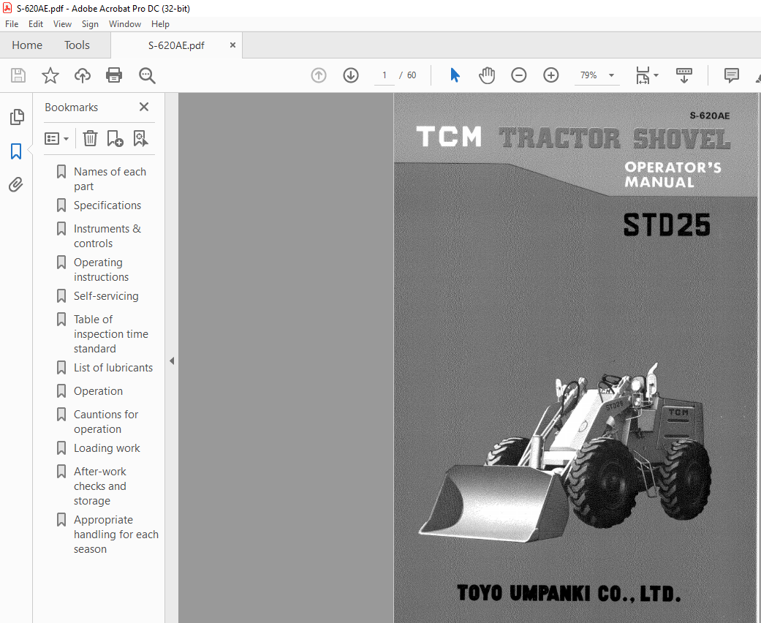Open the Help menu
Screen dimensions: 761x623
point(160,24)
